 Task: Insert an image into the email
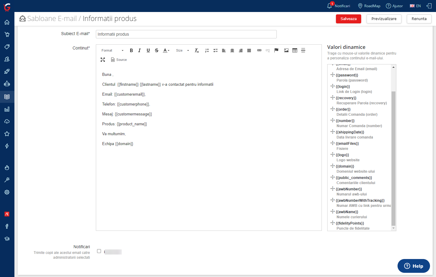tap(286, 50)
